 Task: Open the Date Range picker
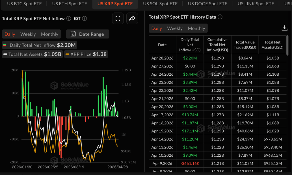click(x=88, y=34)
